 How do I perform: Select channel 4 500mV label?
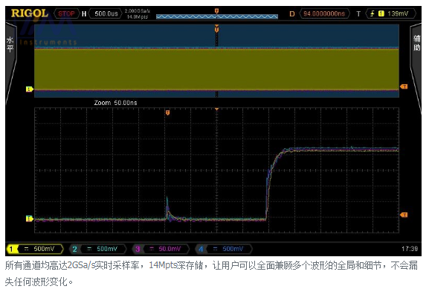coord(224,249)
